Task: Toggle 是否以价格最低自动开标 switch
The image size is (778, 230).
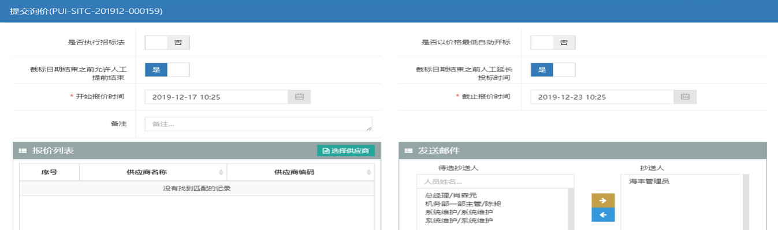Action: pyautogui.click(x=553, y=43)
